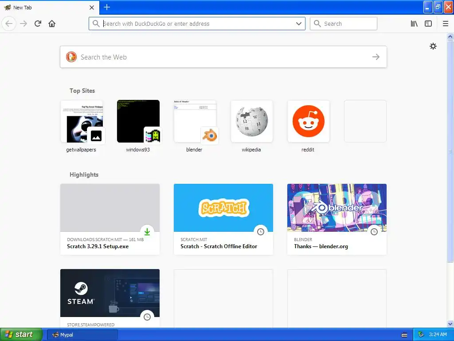Select the New Tab tab

pos(49,8)
